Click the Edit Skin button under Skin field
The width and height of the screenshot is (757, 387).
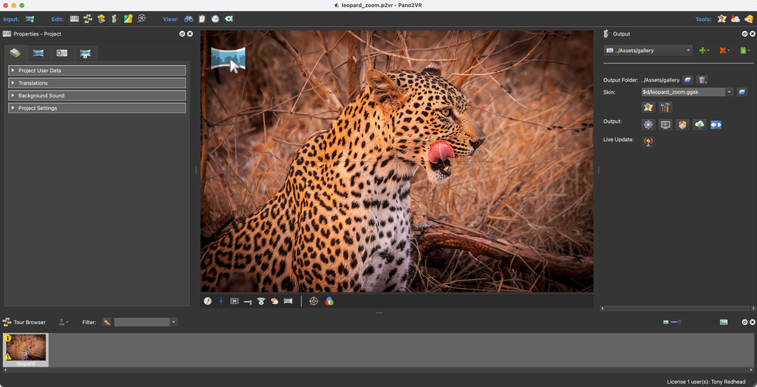(648, 107)
